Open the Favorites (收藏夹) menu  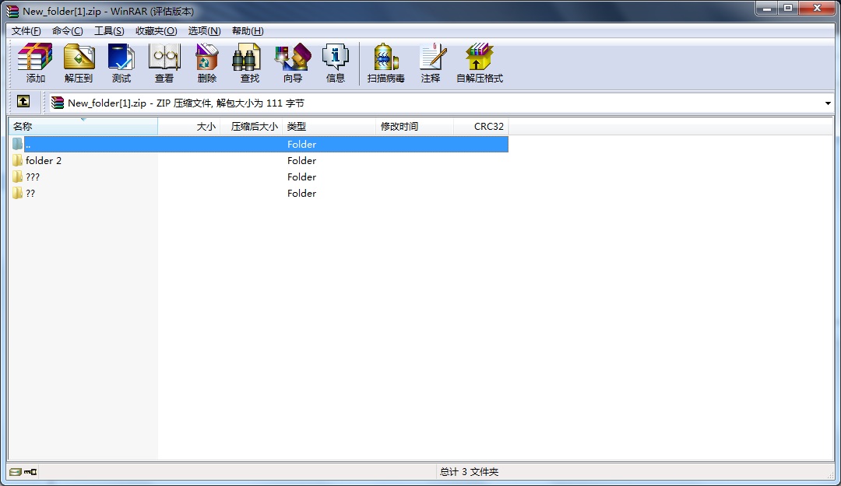[x=156, y=31]
